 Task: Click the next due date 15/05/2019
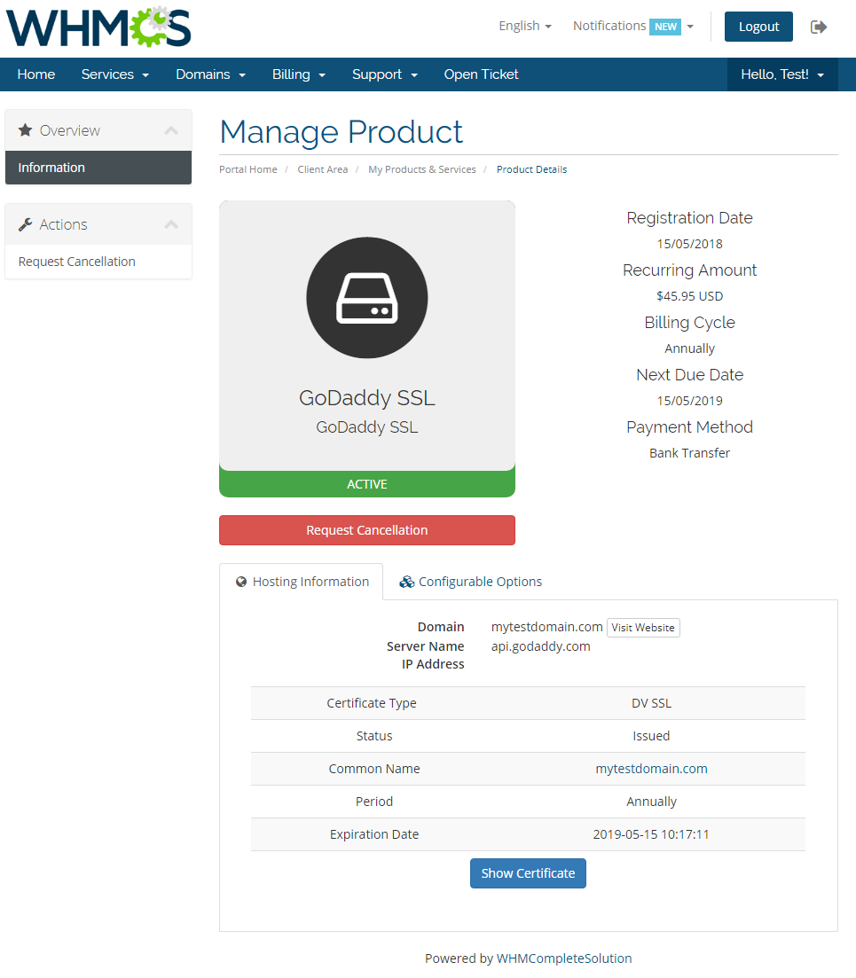click(689, 401)
